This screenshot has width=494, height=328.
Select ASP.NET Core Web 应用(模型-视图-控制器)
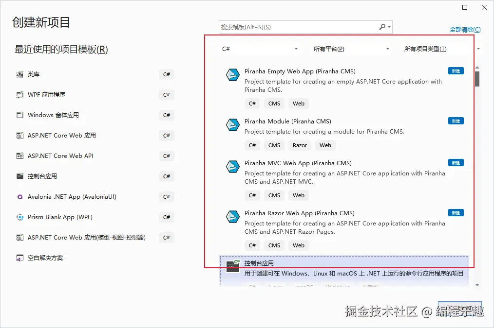(95, 238)
